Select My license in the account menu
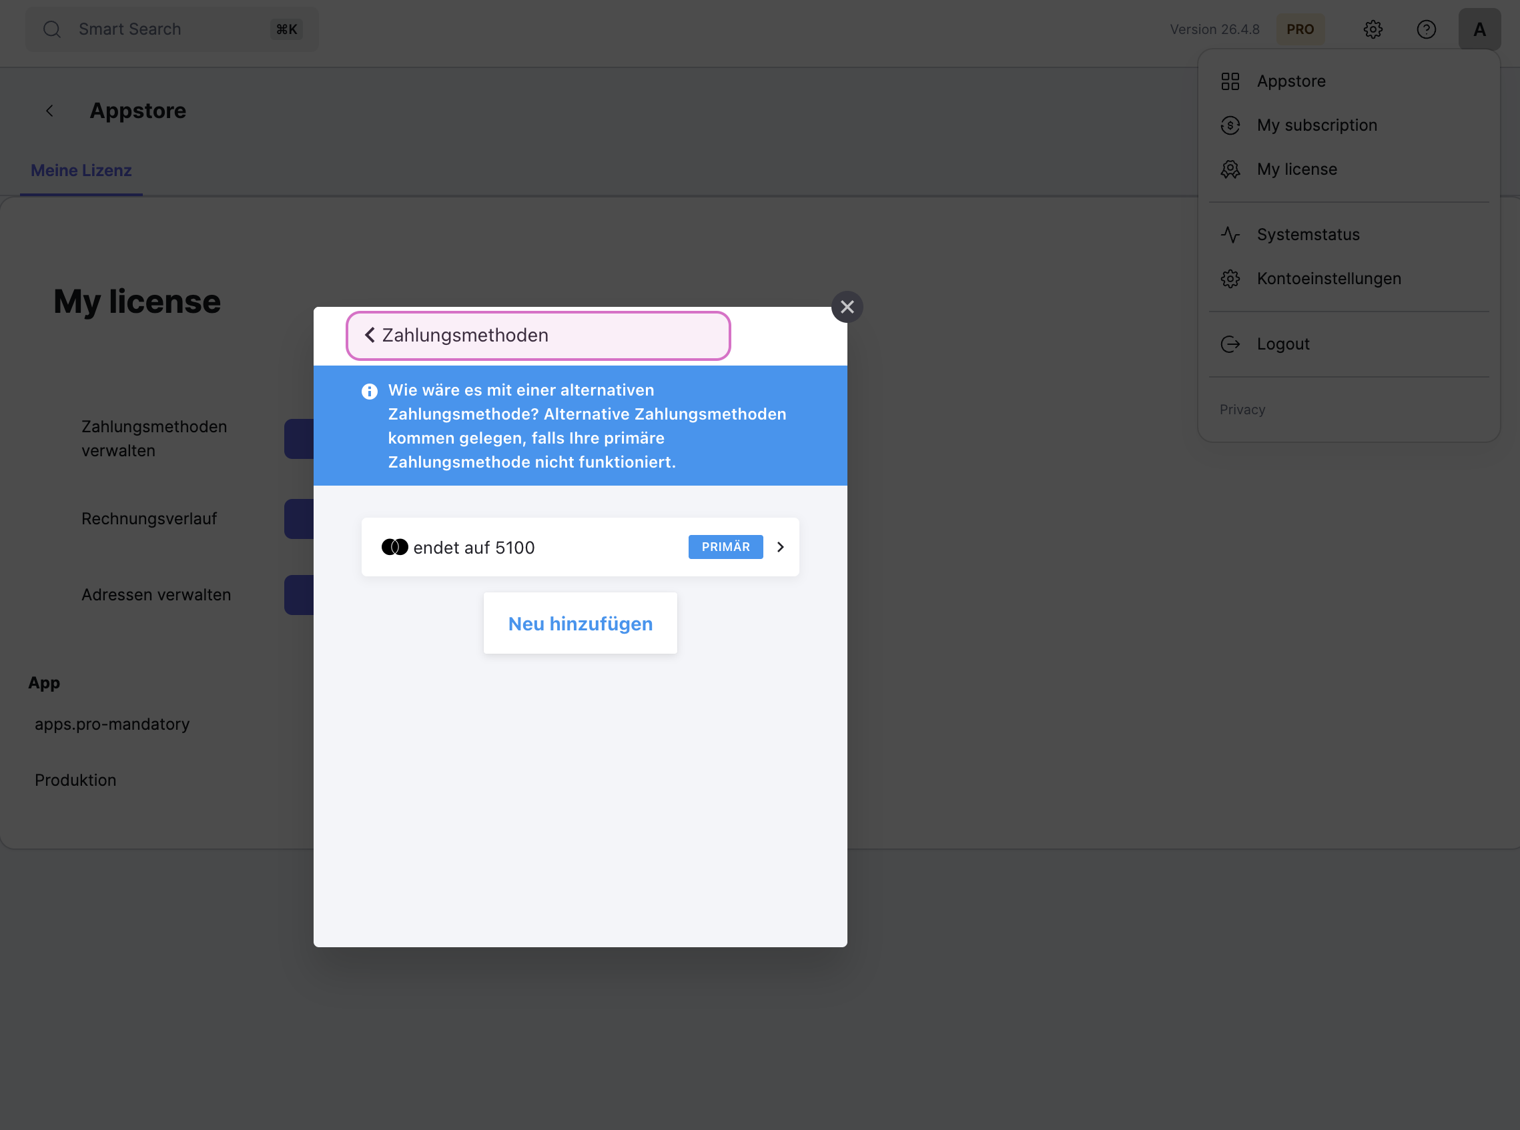This screenshot has height=1130, width=1520. coord(1349,169)
